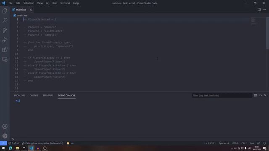Change line endings via CRLF

[x=244, y=143]
